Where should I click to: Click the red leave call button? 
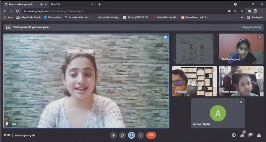[151, 135]
